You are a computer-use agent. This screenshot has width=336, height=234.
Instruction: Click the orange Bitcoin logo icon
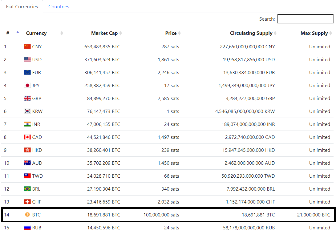tap(27, 215)
